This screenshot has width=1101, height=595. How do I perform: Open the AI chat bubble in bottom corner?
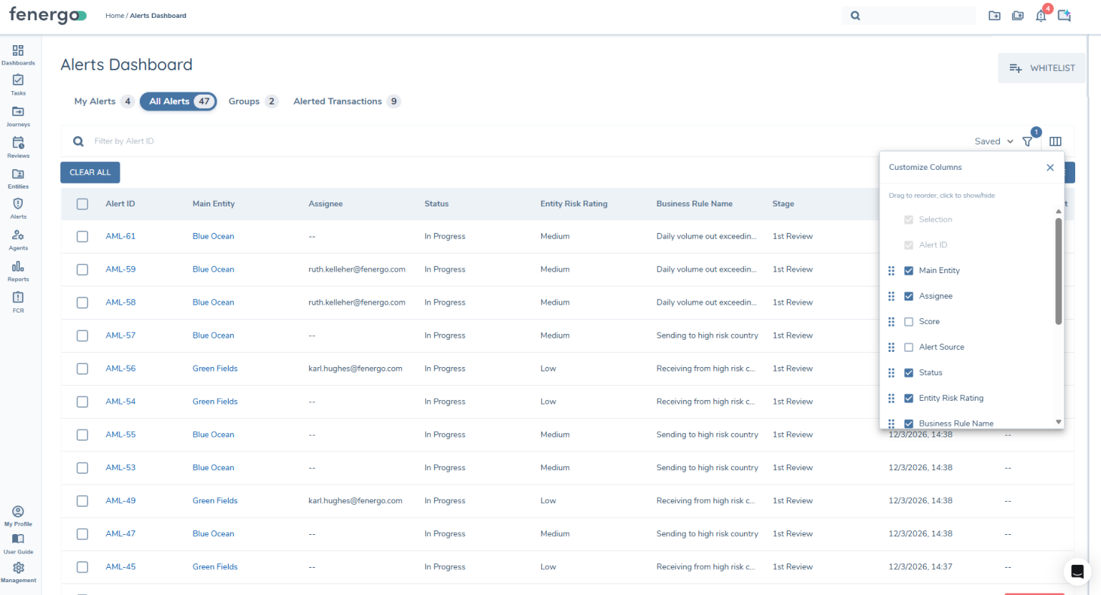[x=1077, y=571]
